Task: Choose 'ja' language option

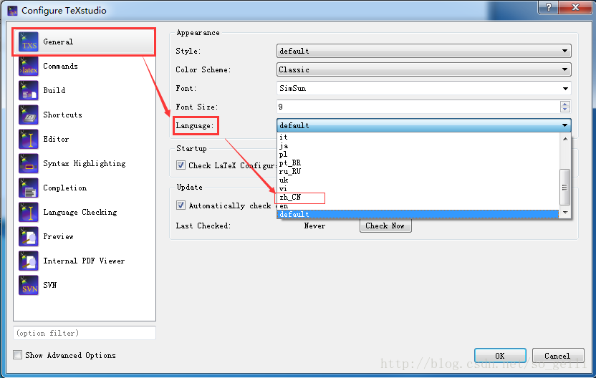Action: [418, 146]
